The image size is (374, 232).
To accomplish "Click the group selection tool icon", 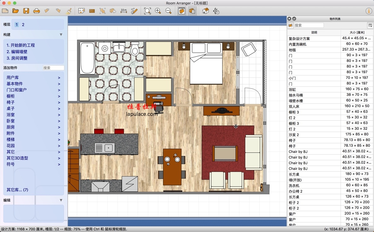I will coord(102,11).
